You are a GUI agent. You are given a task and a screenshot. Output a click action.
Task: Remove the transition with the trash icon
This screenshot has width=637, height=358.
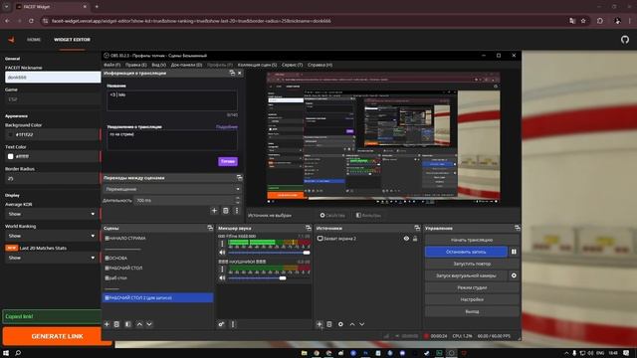226,211
